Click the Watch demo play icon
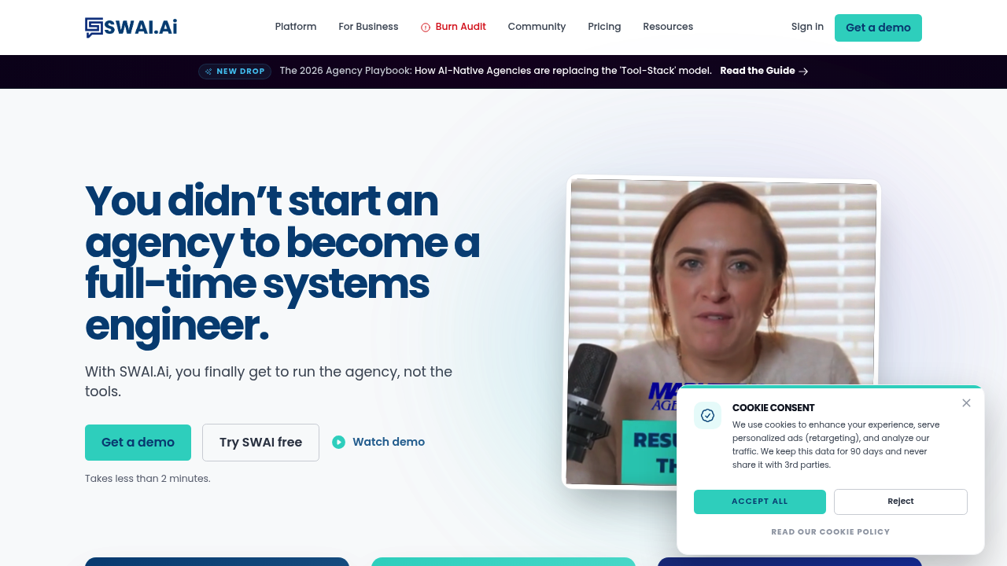Screen dimensions: 1007x566 tap(338, 443)
